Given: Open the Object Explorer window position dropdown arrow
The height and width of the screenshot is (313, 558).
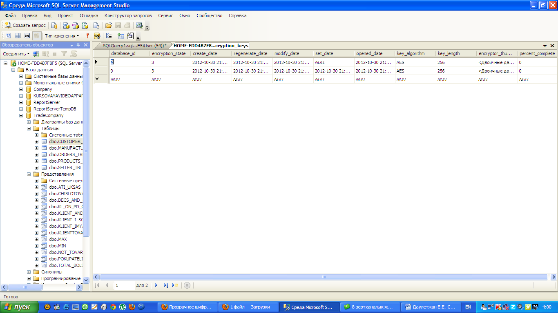Looking at the screenshot, I should (72, 45).
